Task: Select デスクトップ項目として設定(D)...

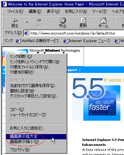Action: [x=36, y=96]
